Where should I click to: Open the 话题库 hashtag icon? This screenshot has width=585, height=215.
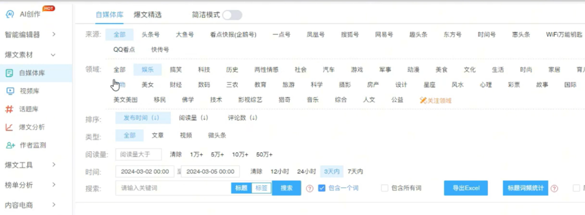click(9, 109)
